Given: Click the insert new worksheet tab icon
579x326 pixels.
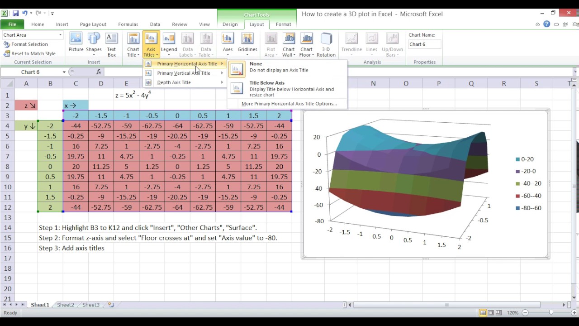Looking at the screenshot, I should click(x=111, y=305).
